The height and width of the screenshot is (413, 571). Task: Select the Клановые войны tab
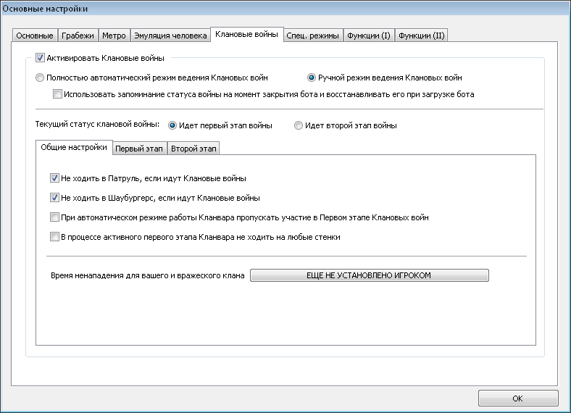click(x=246, y=34)
